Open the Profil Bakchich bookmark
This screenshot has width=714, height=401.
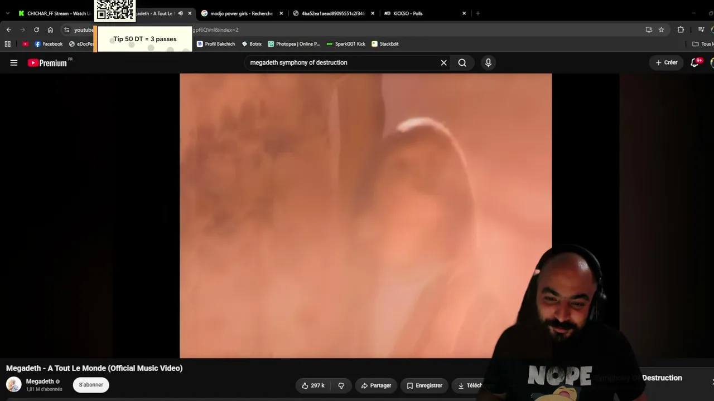click(216, 44)
